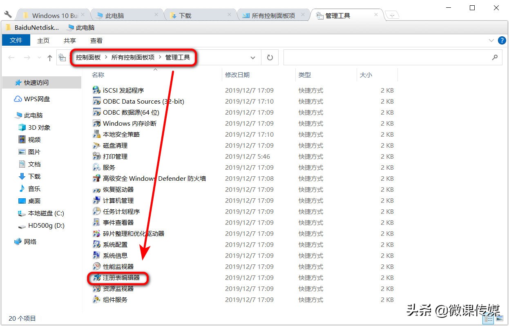Refresh the folder view

pyautogui.click(x=270, y=58)
